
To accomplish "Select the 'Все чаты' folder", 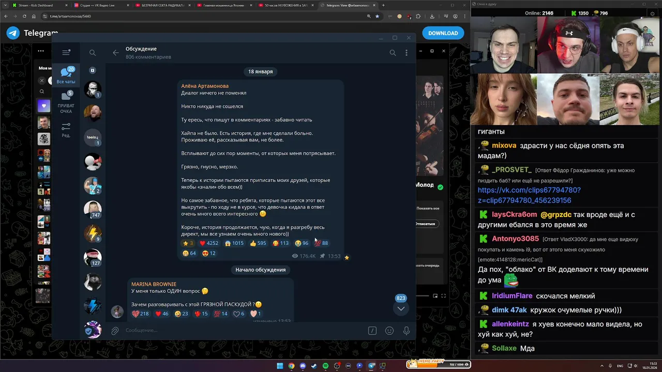I will point(66,75).
